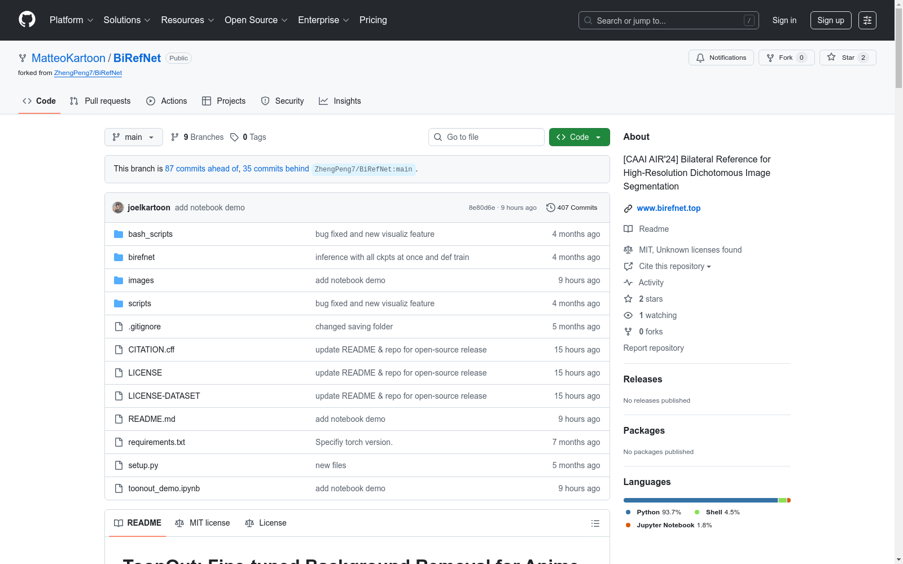
Task: Select the License tab next to MIT license
Action: pos(266,523)
